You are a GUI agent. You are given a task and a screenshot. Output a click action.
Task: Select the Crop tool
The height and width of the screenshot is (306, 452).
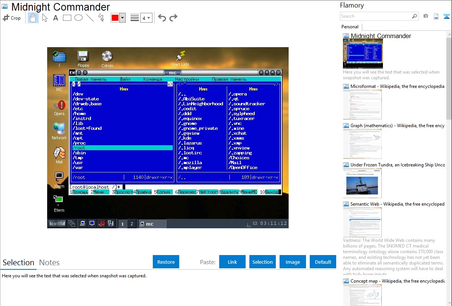click(x=12, y=18)
